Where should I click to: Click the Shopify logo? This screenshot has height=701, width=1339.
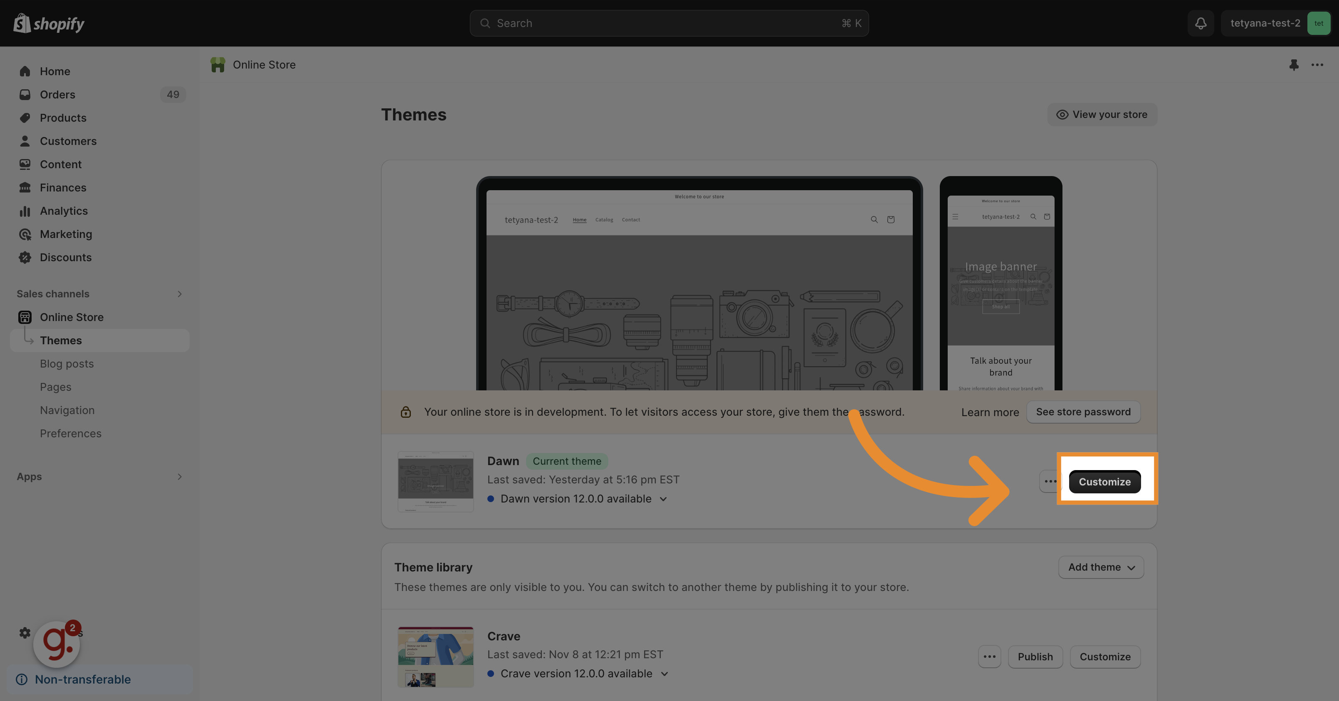pyautogui.click(x=49, y=23)
